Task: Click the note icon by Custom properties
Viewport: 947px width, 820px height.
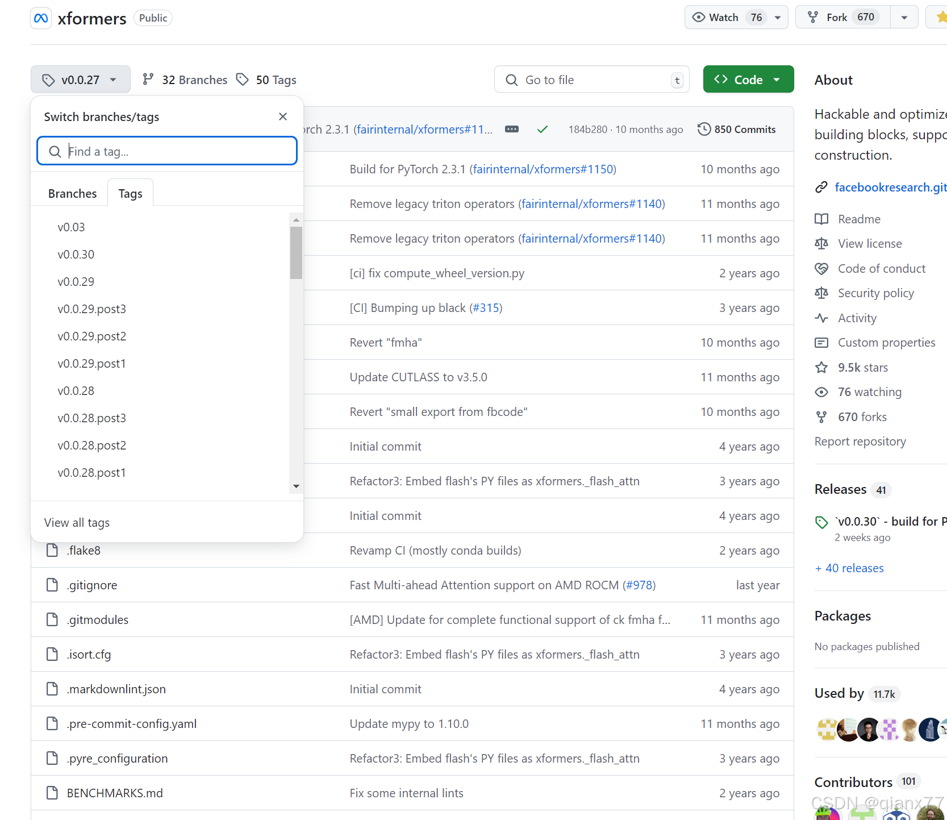Action: tap(821, 342)
